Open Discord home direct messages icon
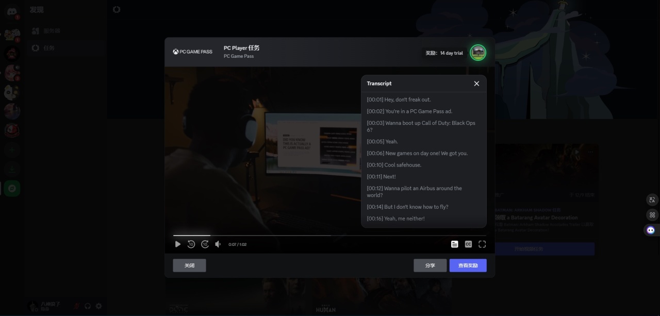Image resolution: width=660 pixels, height=316 pixels. coord(12,11)
